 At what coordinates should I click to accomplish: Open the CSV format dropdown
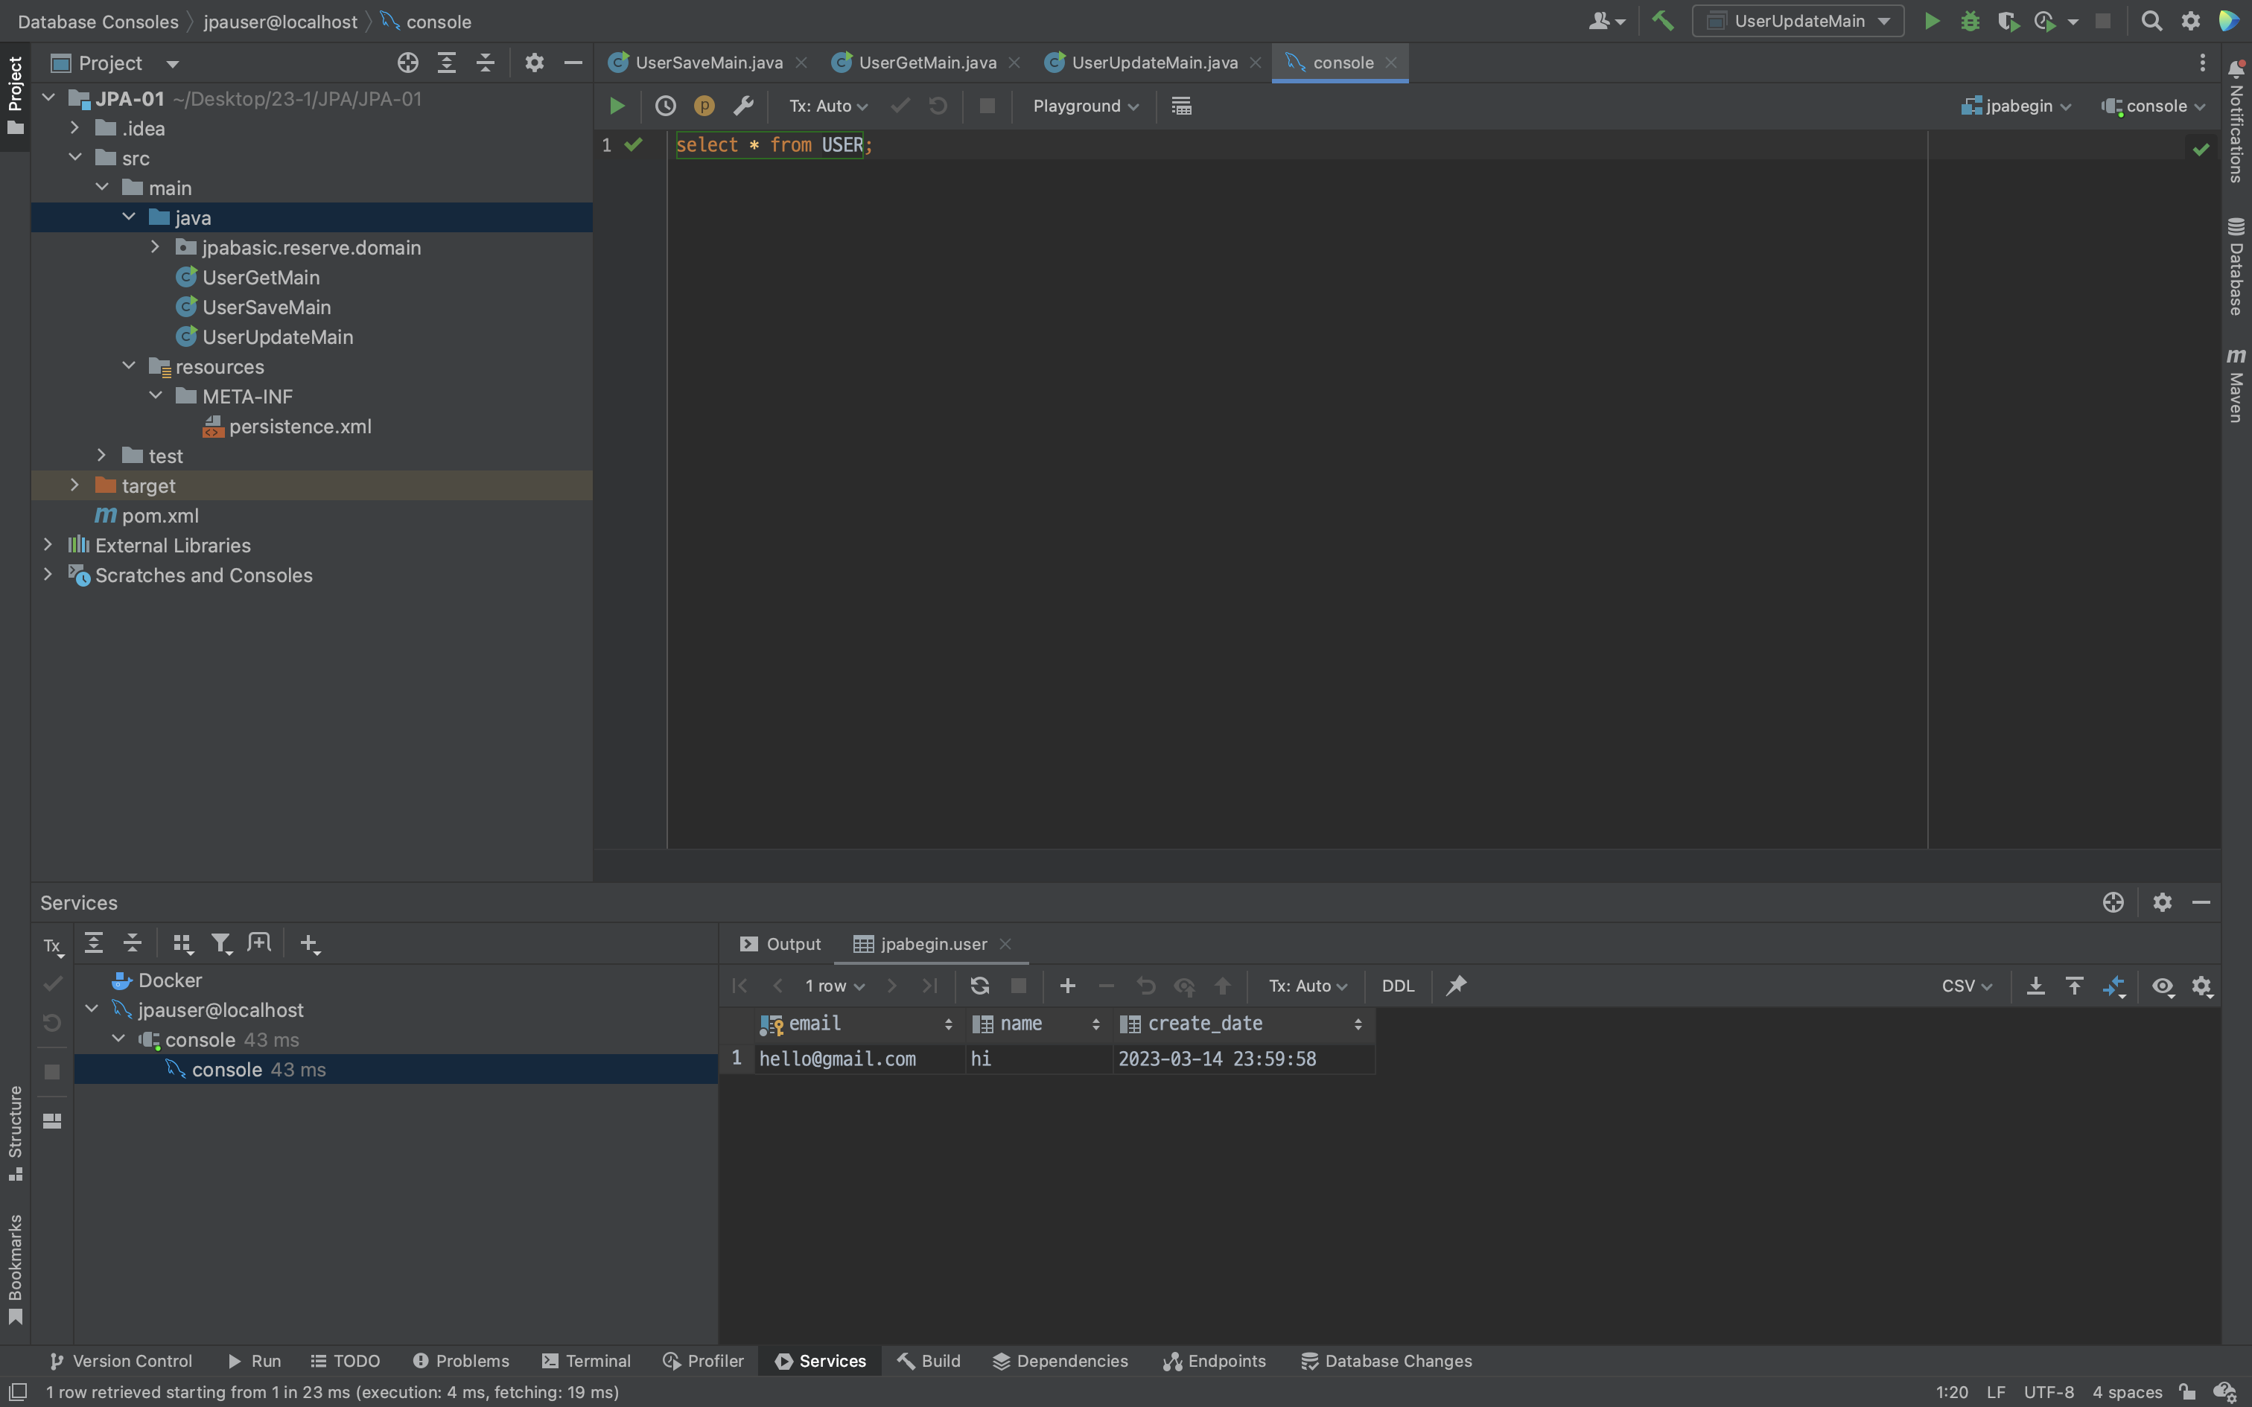[1966, 986]
